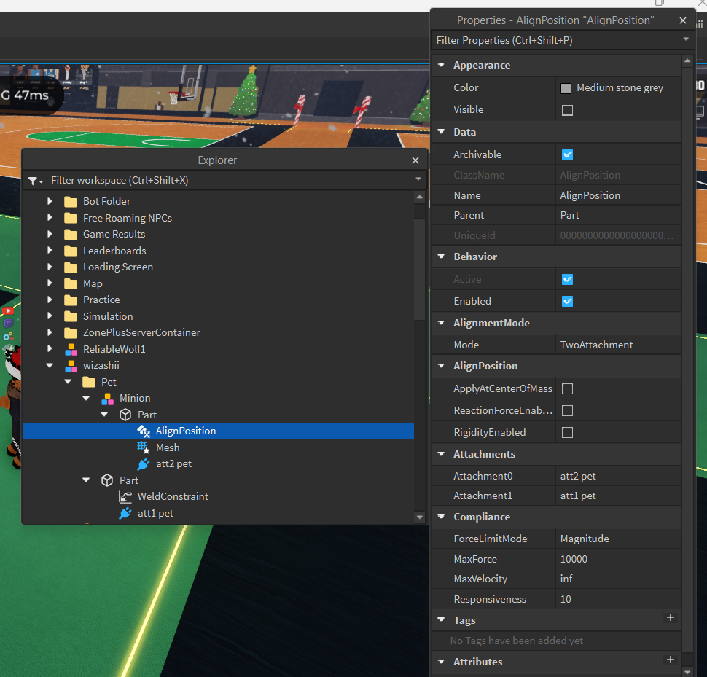Click the Filter Properties search field

(554, 40)
